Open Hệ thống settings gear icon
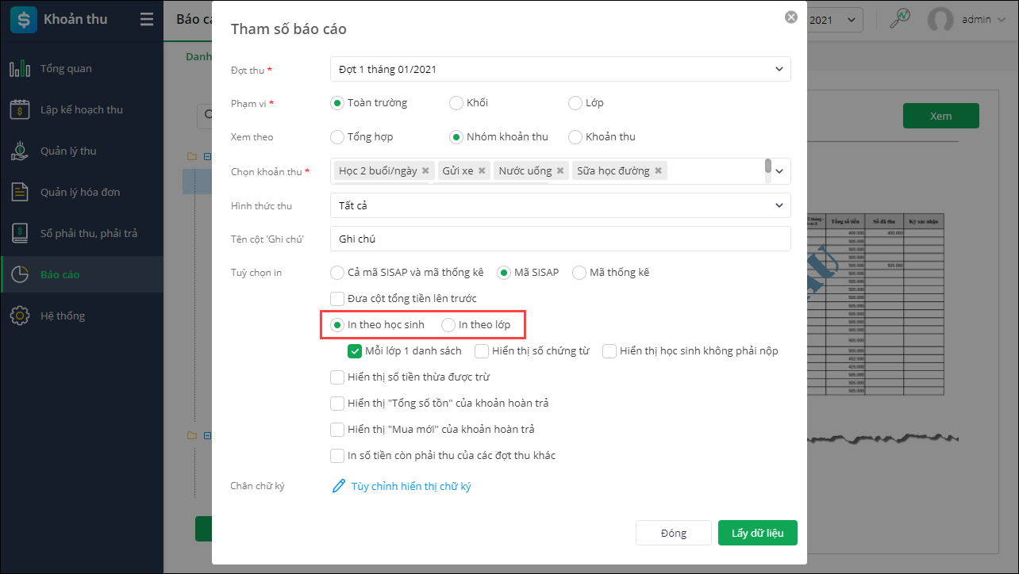 (x=20, y=316)
